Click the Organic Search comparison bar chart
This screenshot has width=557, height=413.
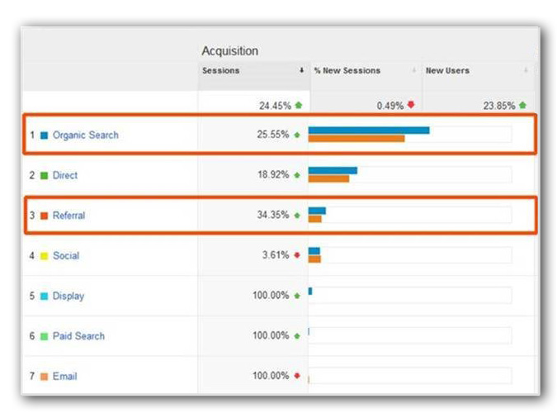(409, 135)
